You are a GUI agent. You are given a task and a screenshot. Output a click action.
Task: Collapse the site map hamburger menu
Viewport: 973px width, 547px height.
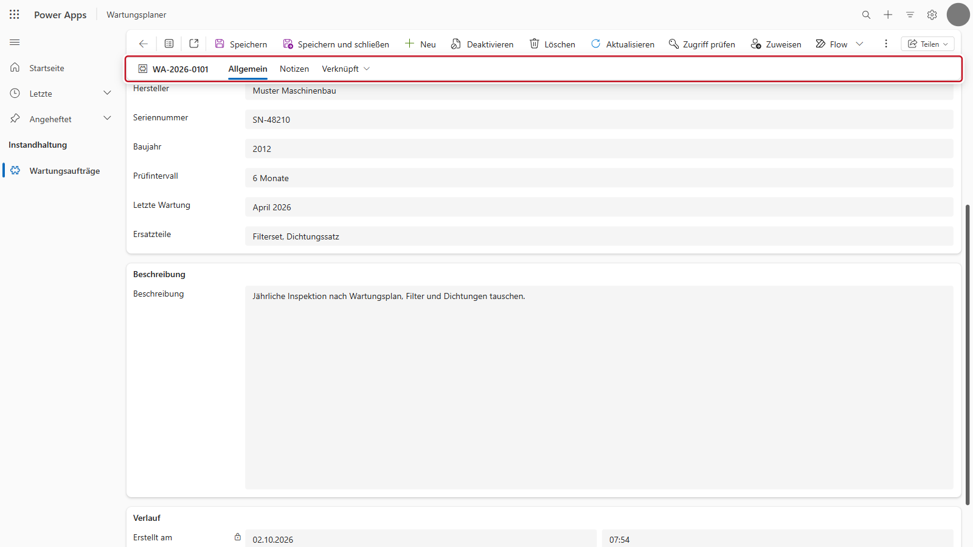tap(15, 43)
